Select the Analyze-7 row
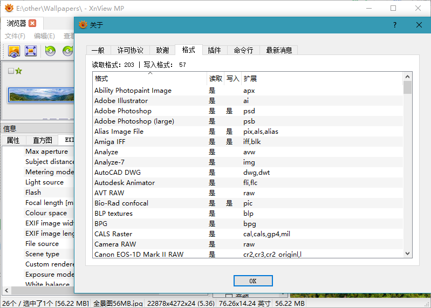431x308 pixels. point(248,162)
